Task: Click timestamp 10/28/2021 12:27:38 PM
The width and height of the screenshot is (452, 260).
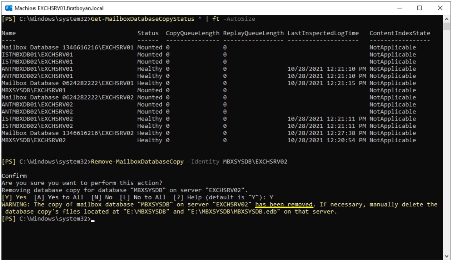Action: click(327, 133)
